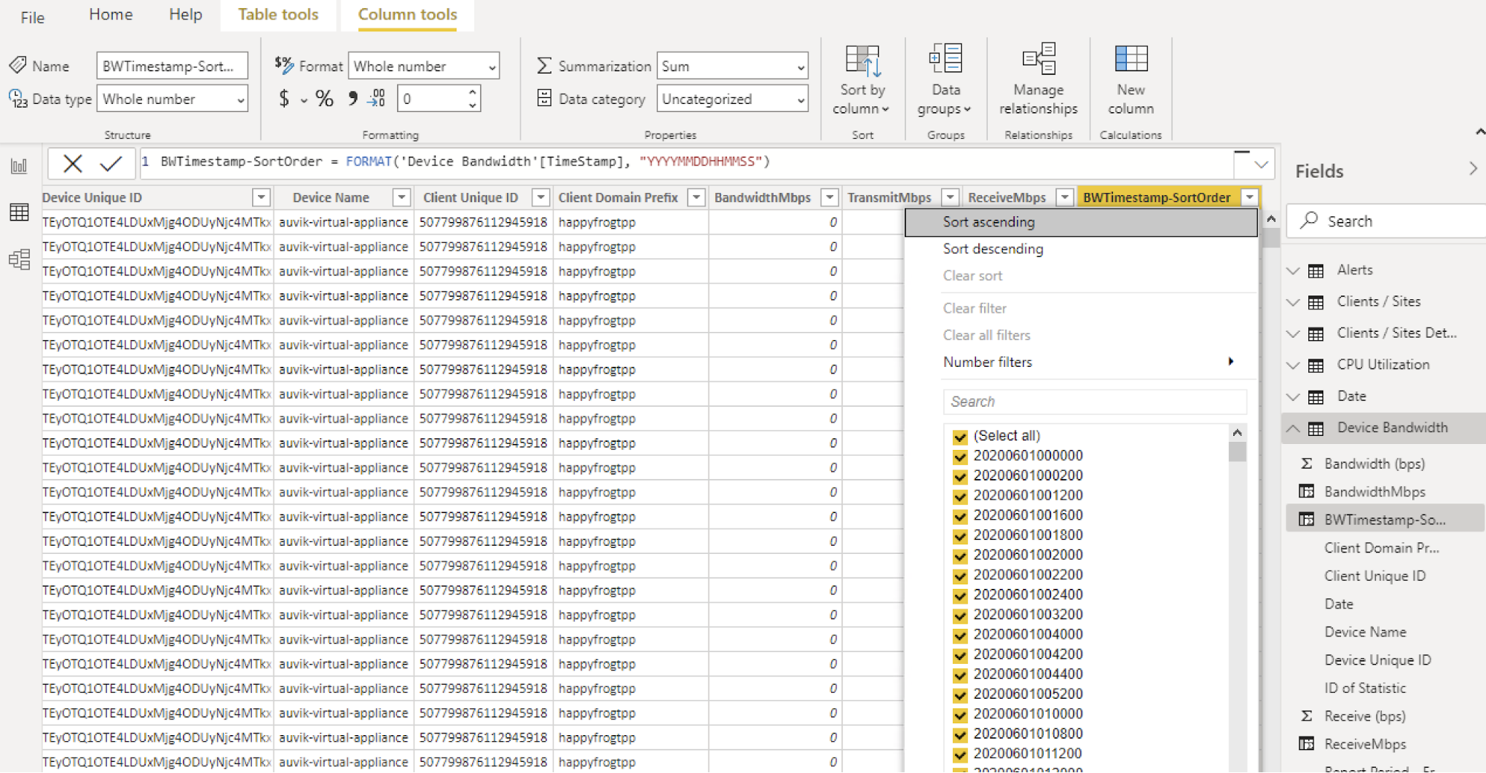The height and width of the screenshot is (773, 1486).
Task: Click the filter Search field
Action: [x=1094, y=402]
